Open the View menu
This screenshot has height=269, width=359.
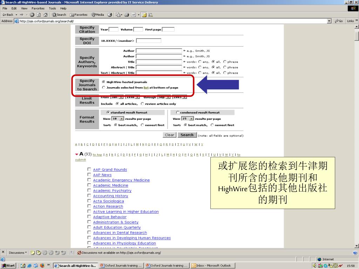[x=24, y=8]
